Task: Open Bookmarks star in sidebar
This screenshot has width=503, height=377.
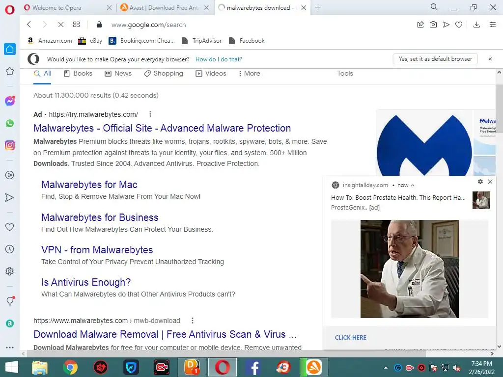Action: pyautogui.click(x=10, y=71)
